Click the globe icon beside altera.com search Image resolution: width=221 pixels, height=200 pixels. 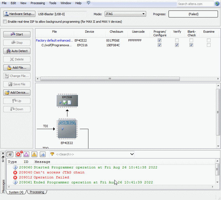pos(218,4)
